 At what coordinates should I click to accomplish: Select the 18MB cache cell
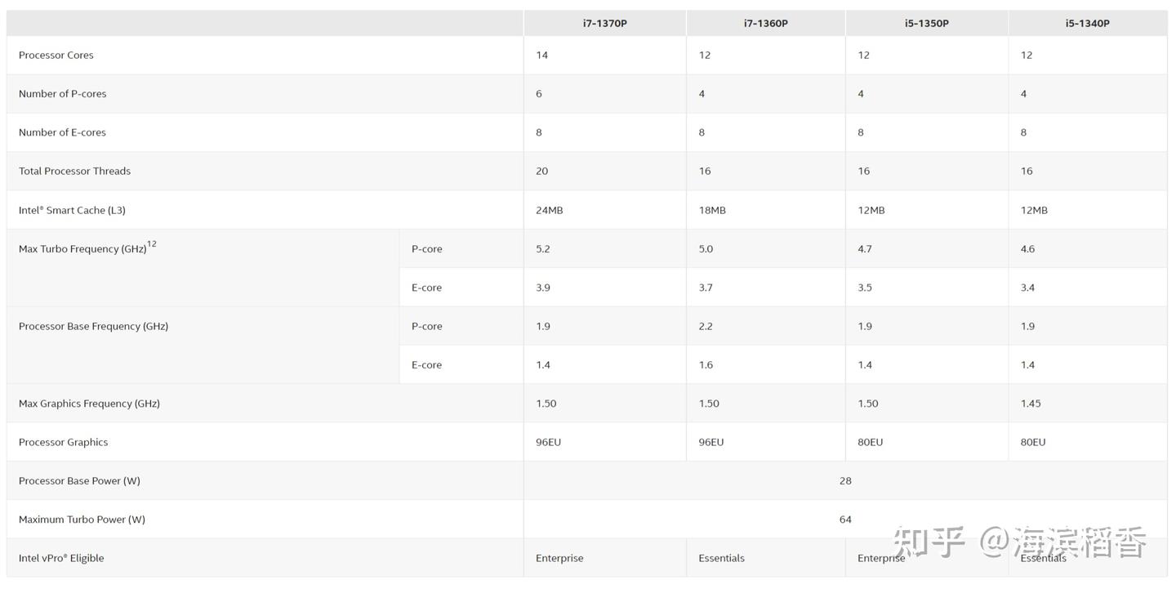click(x=711, y=211)
